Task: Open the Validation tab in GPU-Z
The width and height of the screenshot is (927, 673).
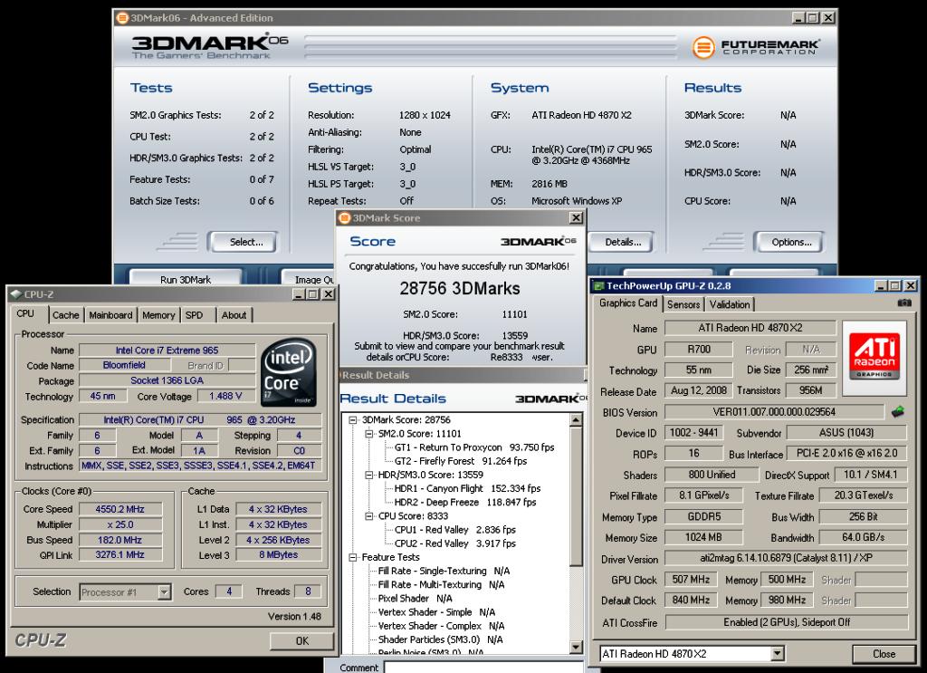Action: click(730, 304)
